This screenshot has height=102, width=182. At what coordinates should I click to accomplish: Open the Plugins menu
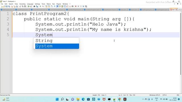point(59,4)
